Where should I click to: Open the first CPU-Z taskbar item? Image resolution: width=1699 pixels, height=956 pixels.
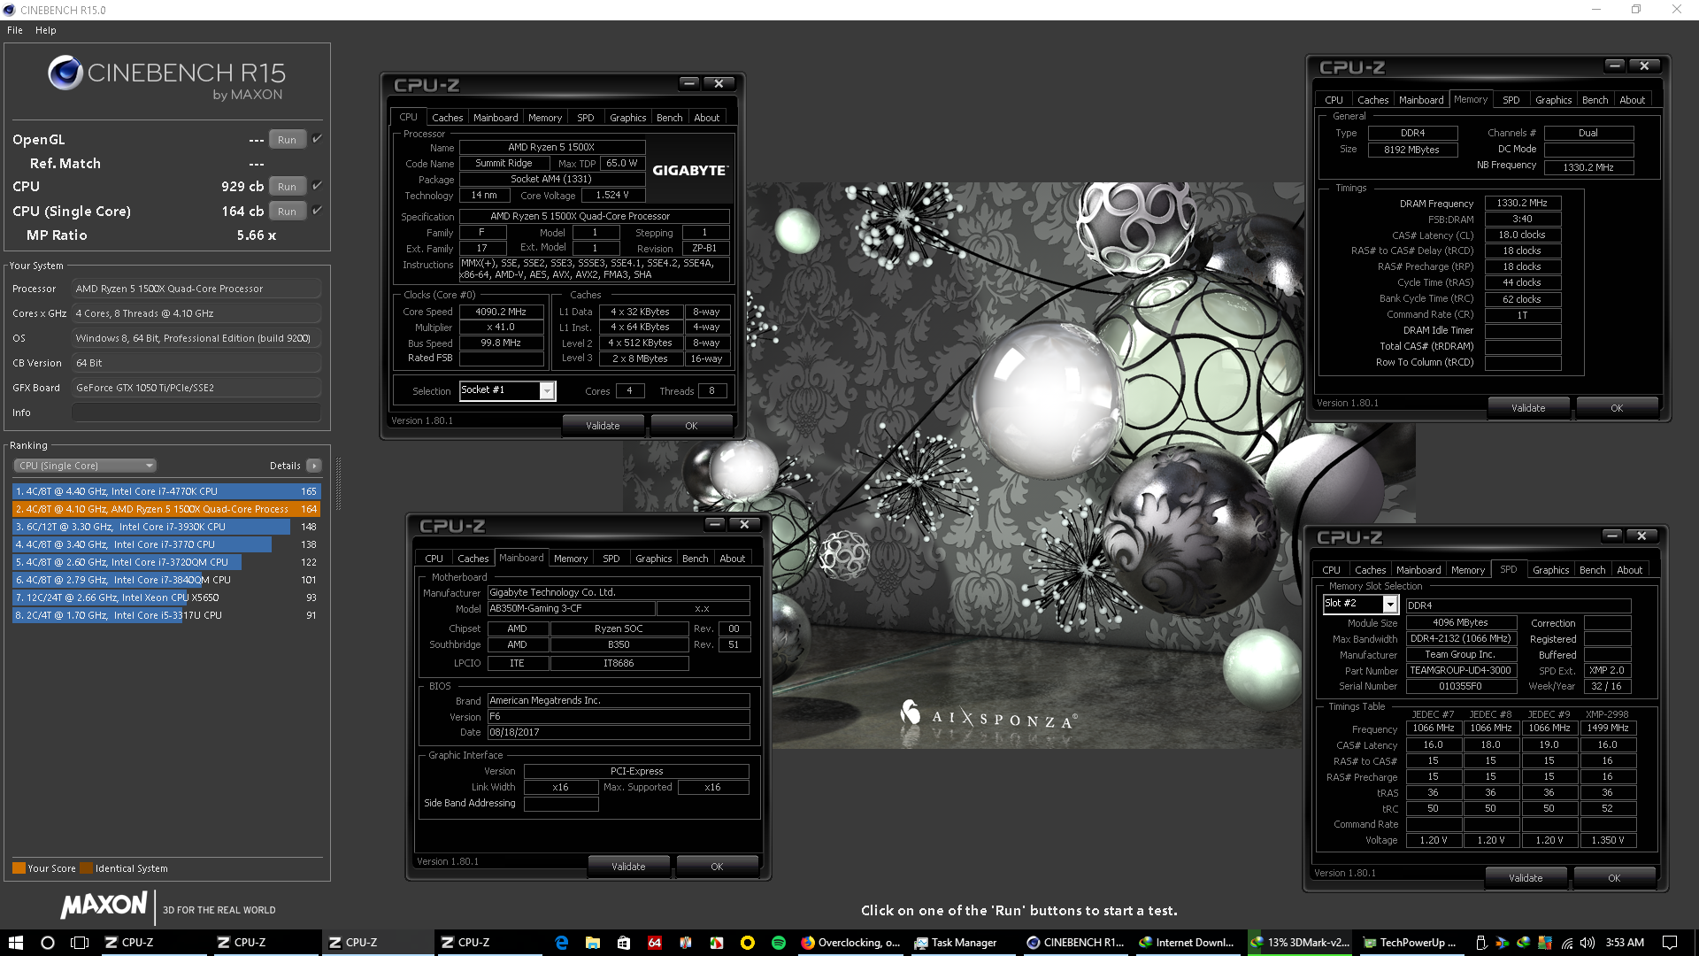pos(152,943)
